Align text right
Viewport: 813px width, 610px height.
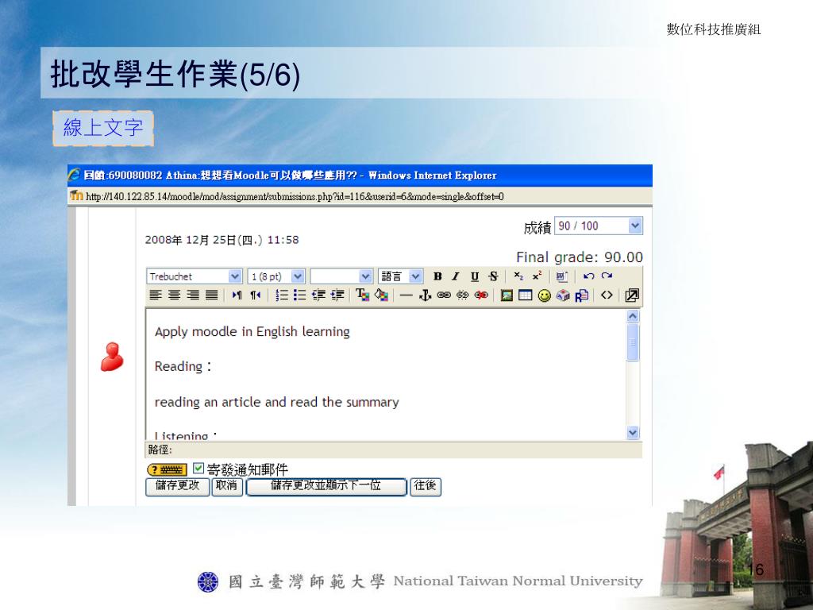click(193, 295)
